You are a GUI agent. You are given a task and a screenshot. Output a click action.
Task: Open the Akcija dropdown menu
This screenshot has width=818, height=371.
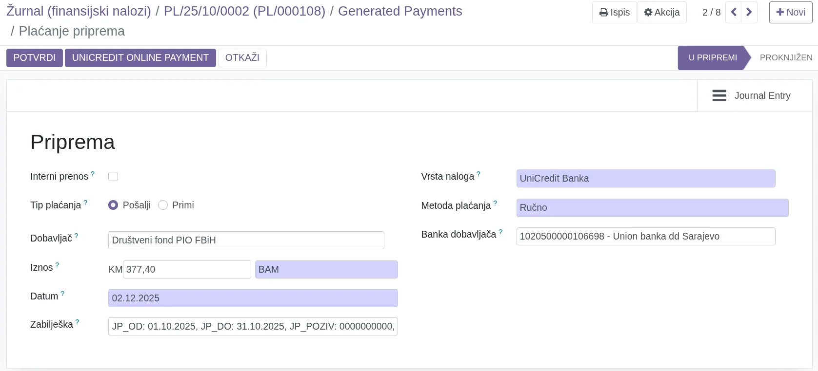[661, 12]
